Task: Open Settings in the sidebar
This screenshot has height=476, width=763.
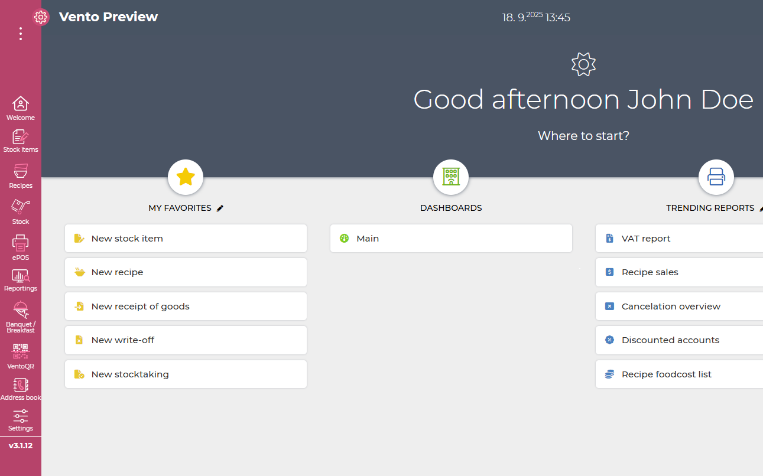Action: tap(21, 420)
